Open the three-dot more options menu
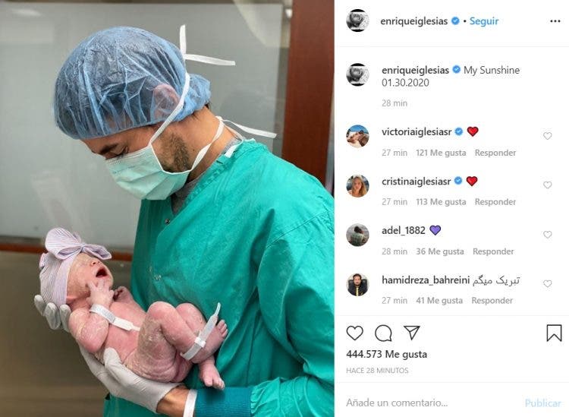 pos(555,21)
